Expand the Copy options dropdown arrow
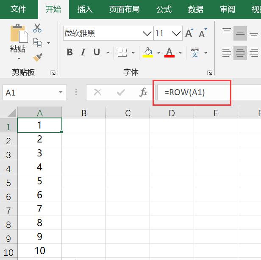This screenshot has height=260, width=261. click(x=48, y=43)
